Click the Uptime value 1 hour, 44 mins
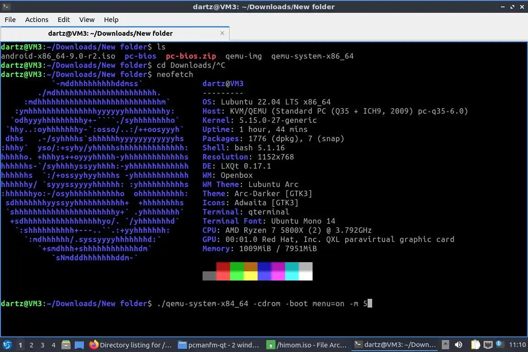Screen dimensions: 528x352 click(273, 129)
